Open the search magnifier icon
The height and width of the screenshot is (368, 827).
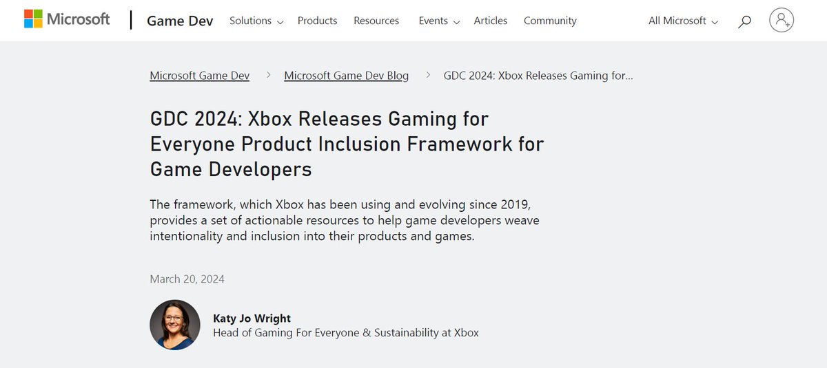744,21
